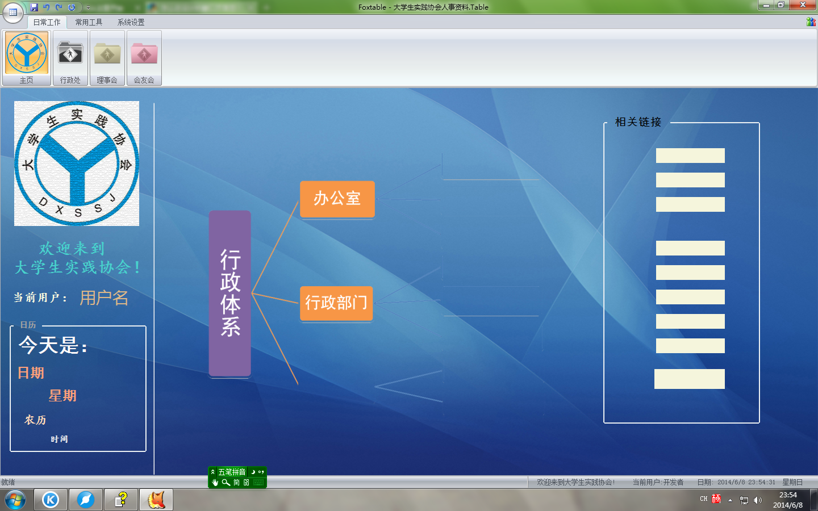
Task: Expand the quick access toolbar customize arrow
Action: (88, 8)
